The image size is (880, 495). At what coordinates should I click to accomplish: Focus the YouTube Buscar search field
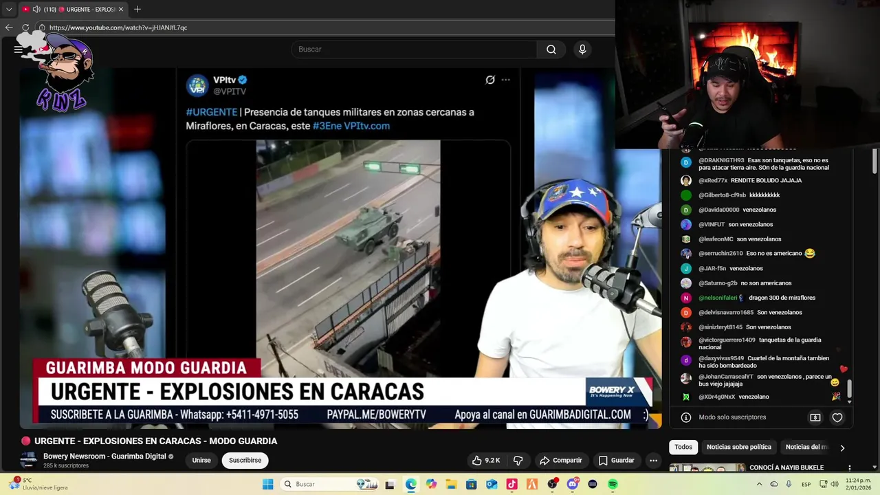[414, 49]
